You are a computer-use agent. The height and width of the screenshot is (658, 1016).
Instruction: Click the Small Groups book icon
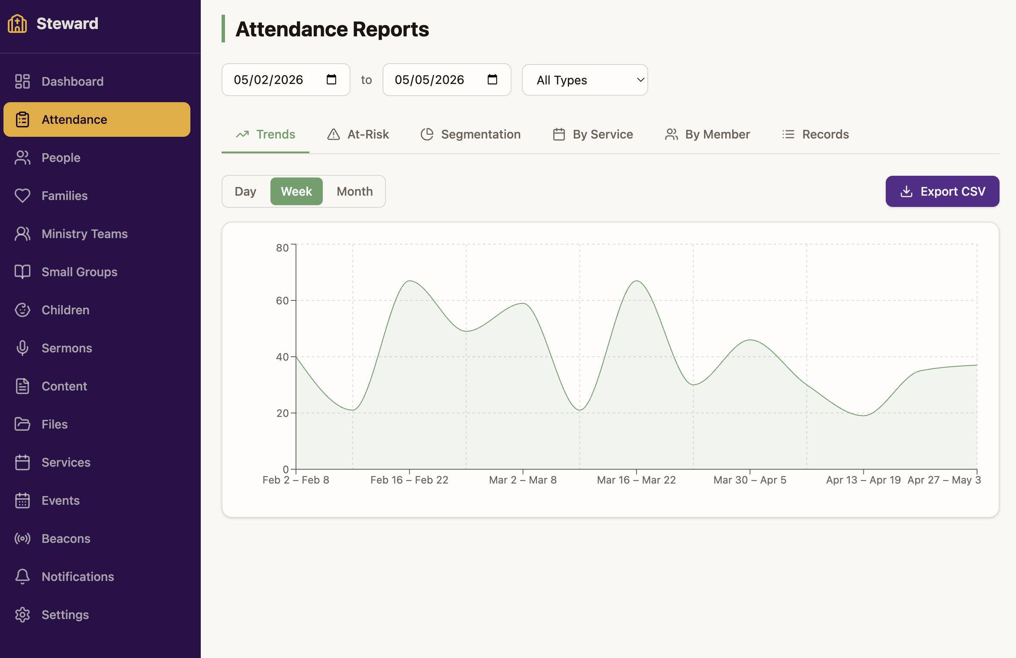pos(23,272)
